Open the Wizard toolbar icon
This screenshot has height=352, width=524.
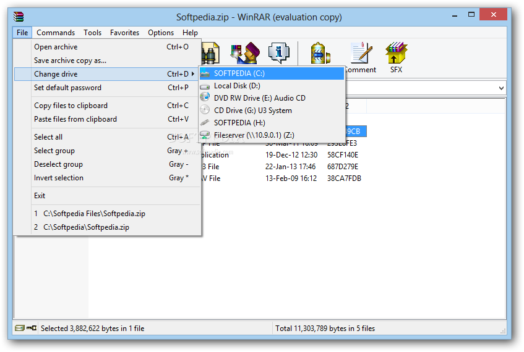point(245,52)
